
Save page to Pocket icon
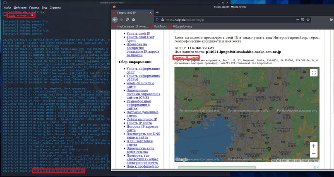pyautogui.click(x=303, y=19)
